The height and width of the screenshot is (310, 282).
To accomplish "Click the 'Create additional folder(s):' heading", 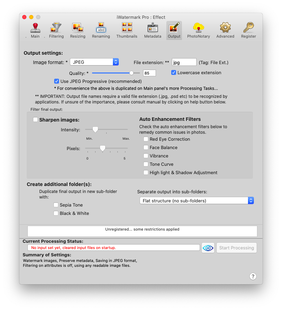I will (59, 184).
